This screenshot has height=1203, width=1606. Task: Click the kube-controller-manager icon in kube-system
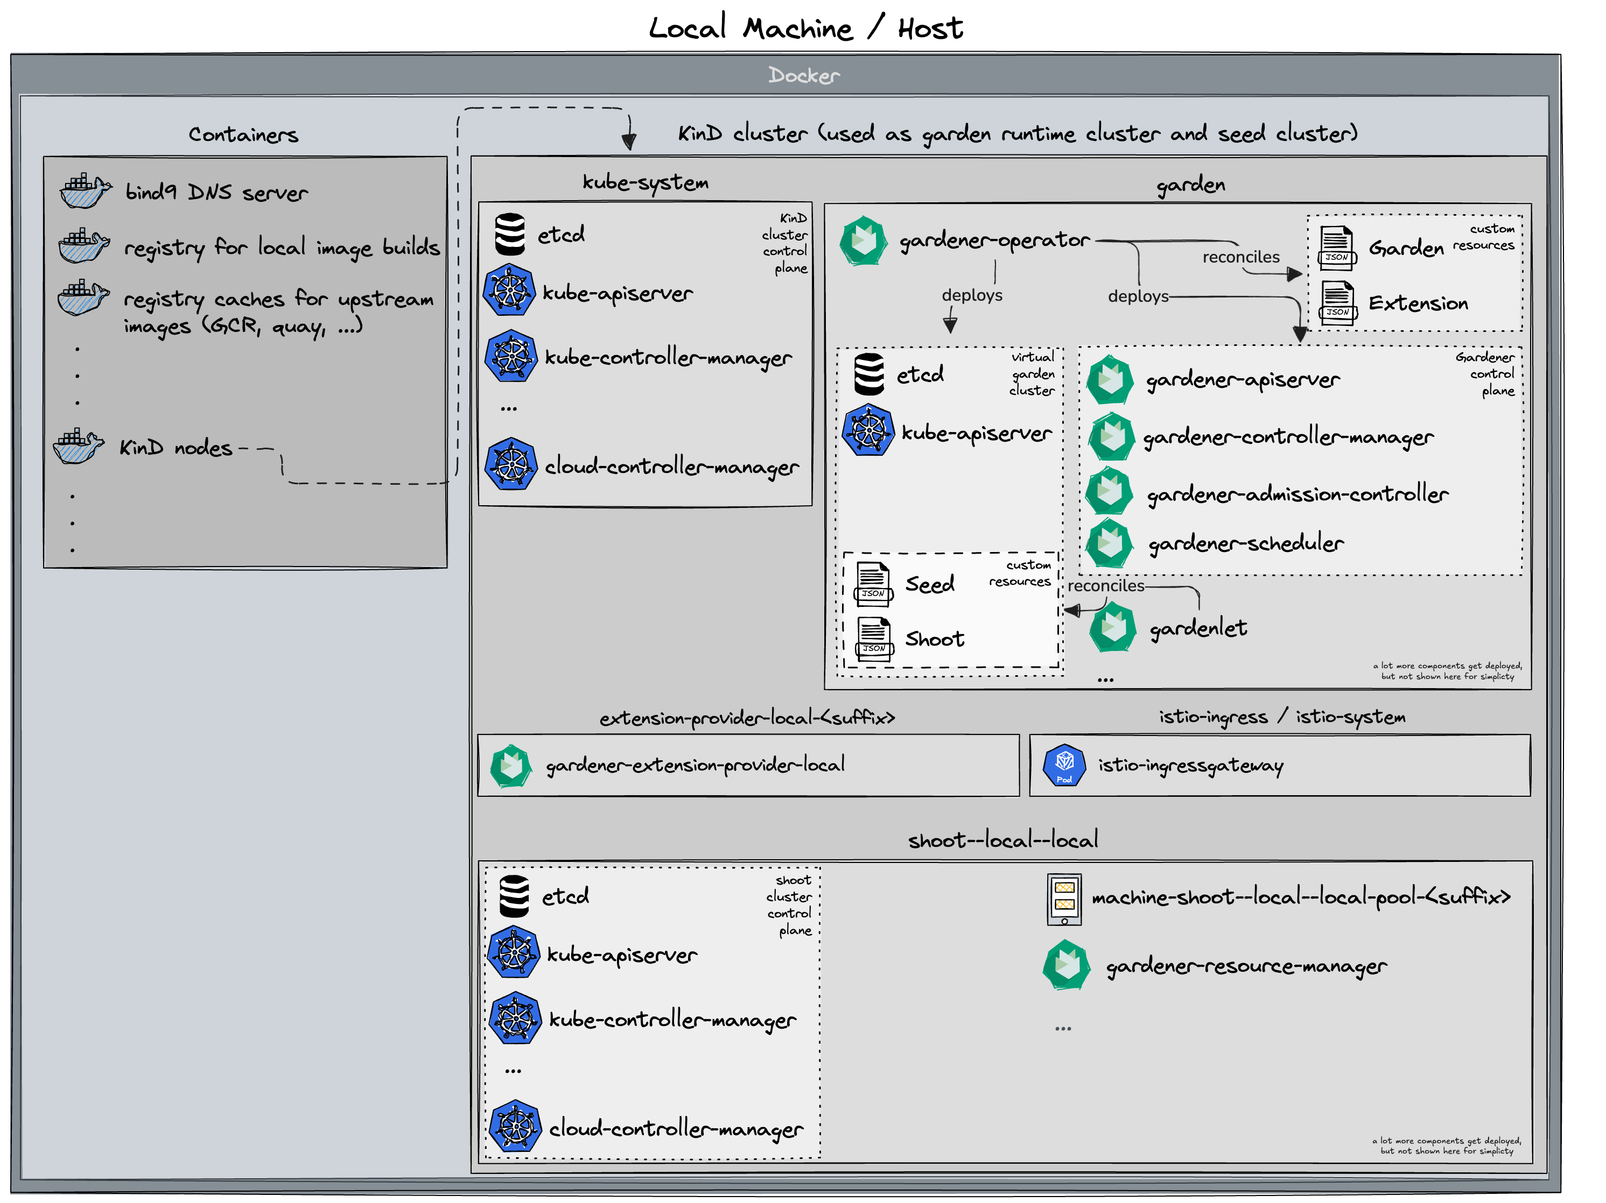point(511,356)
